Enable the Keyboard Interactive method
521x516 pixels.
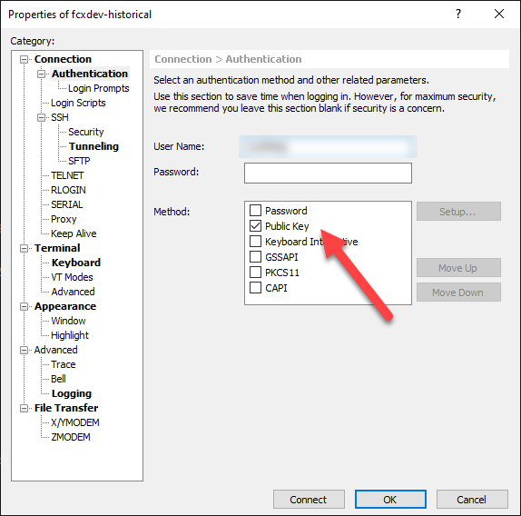[x=255, y=242]
